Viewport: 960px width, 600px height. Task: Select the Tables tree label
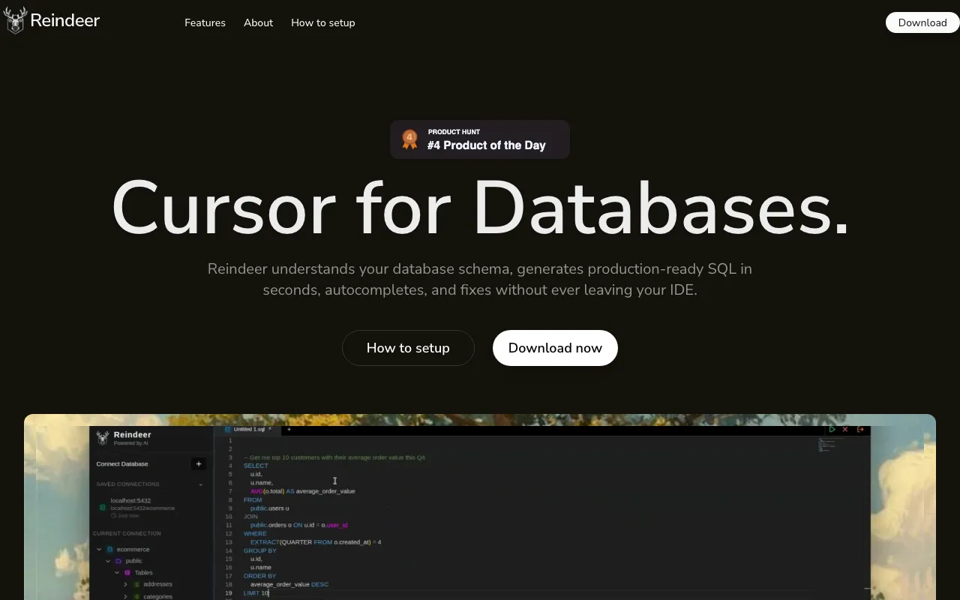143,573
